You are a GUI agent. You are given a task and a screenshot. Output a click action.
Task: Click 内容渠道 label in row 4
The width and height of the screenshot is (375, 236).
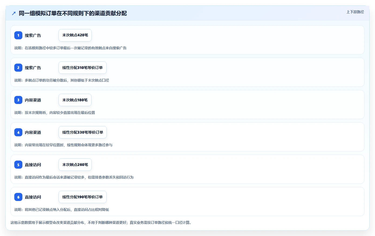pyautogui.click(x=33, y=132)
